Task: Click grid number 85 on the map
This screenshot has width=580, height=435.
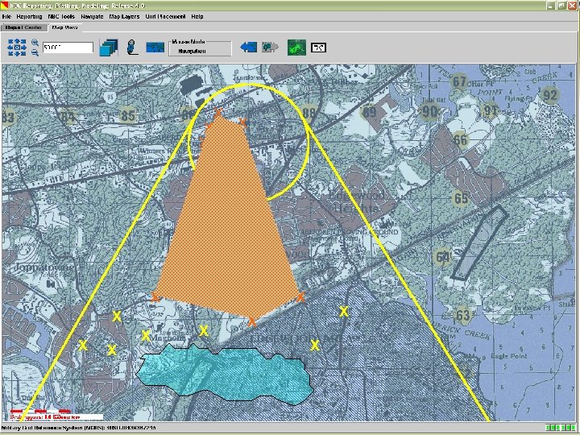Action: coord(127,115)
